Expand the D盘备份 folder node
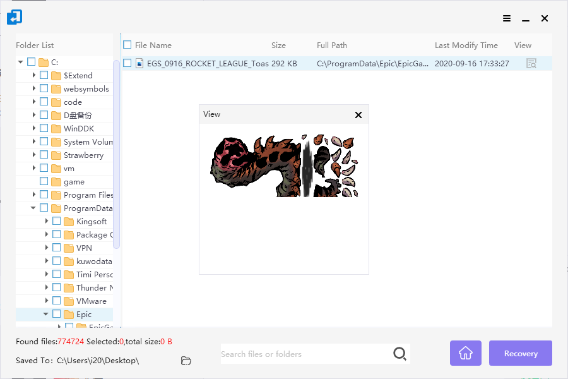This screenshot has width=568, height=379. 33,115
